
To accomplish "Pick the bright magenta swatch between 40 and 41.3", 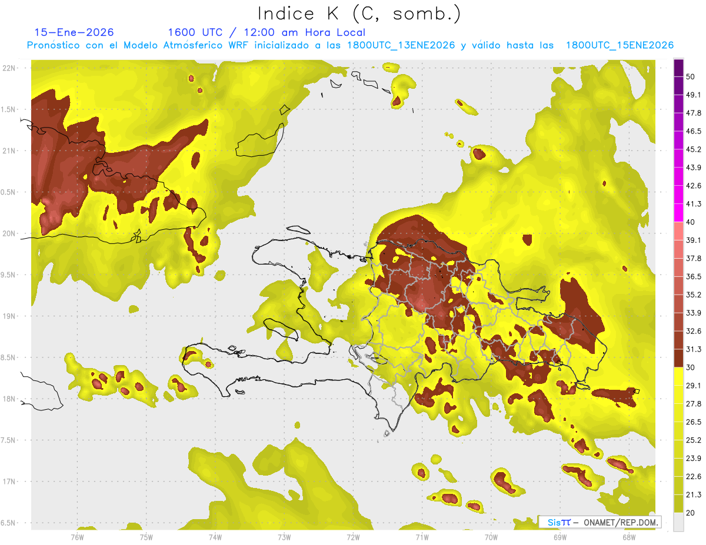I will (678, 213).
